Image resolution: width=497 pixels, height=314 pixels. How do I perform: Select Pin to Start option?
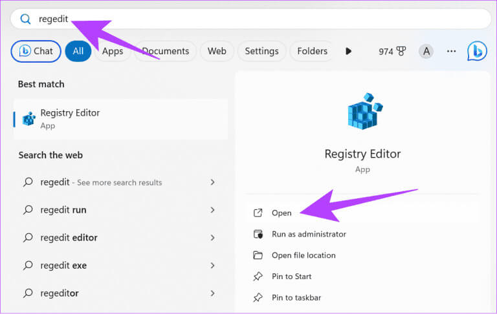pos(291,277)
